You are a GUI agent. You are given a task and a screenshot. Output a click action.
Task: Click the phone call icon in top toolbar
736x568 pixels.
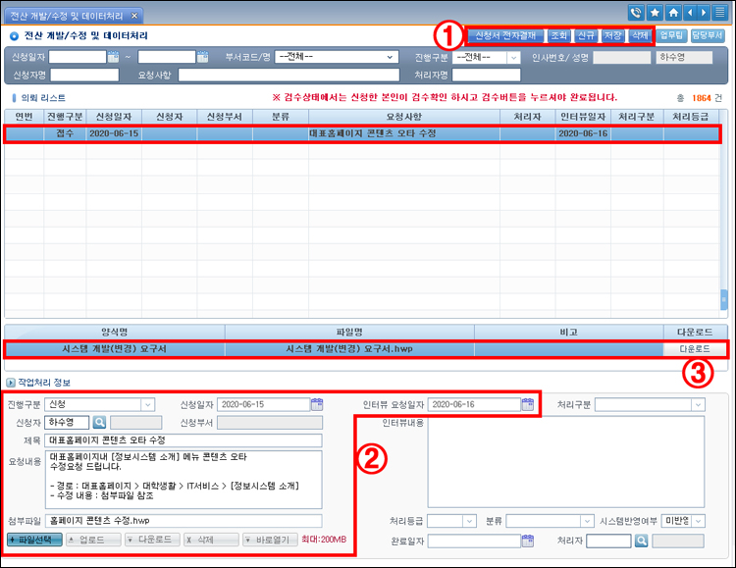point(636,12)
